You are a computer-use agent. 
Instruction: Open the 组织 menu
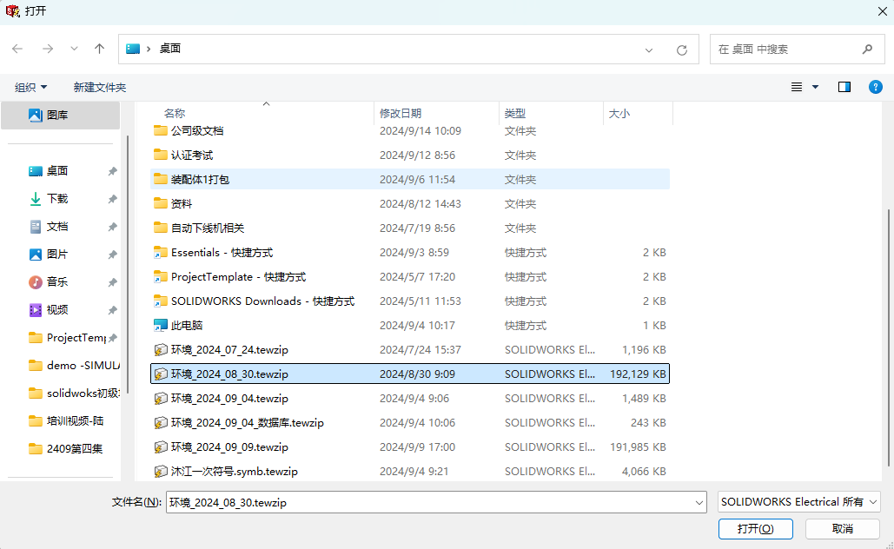(30, 87)
